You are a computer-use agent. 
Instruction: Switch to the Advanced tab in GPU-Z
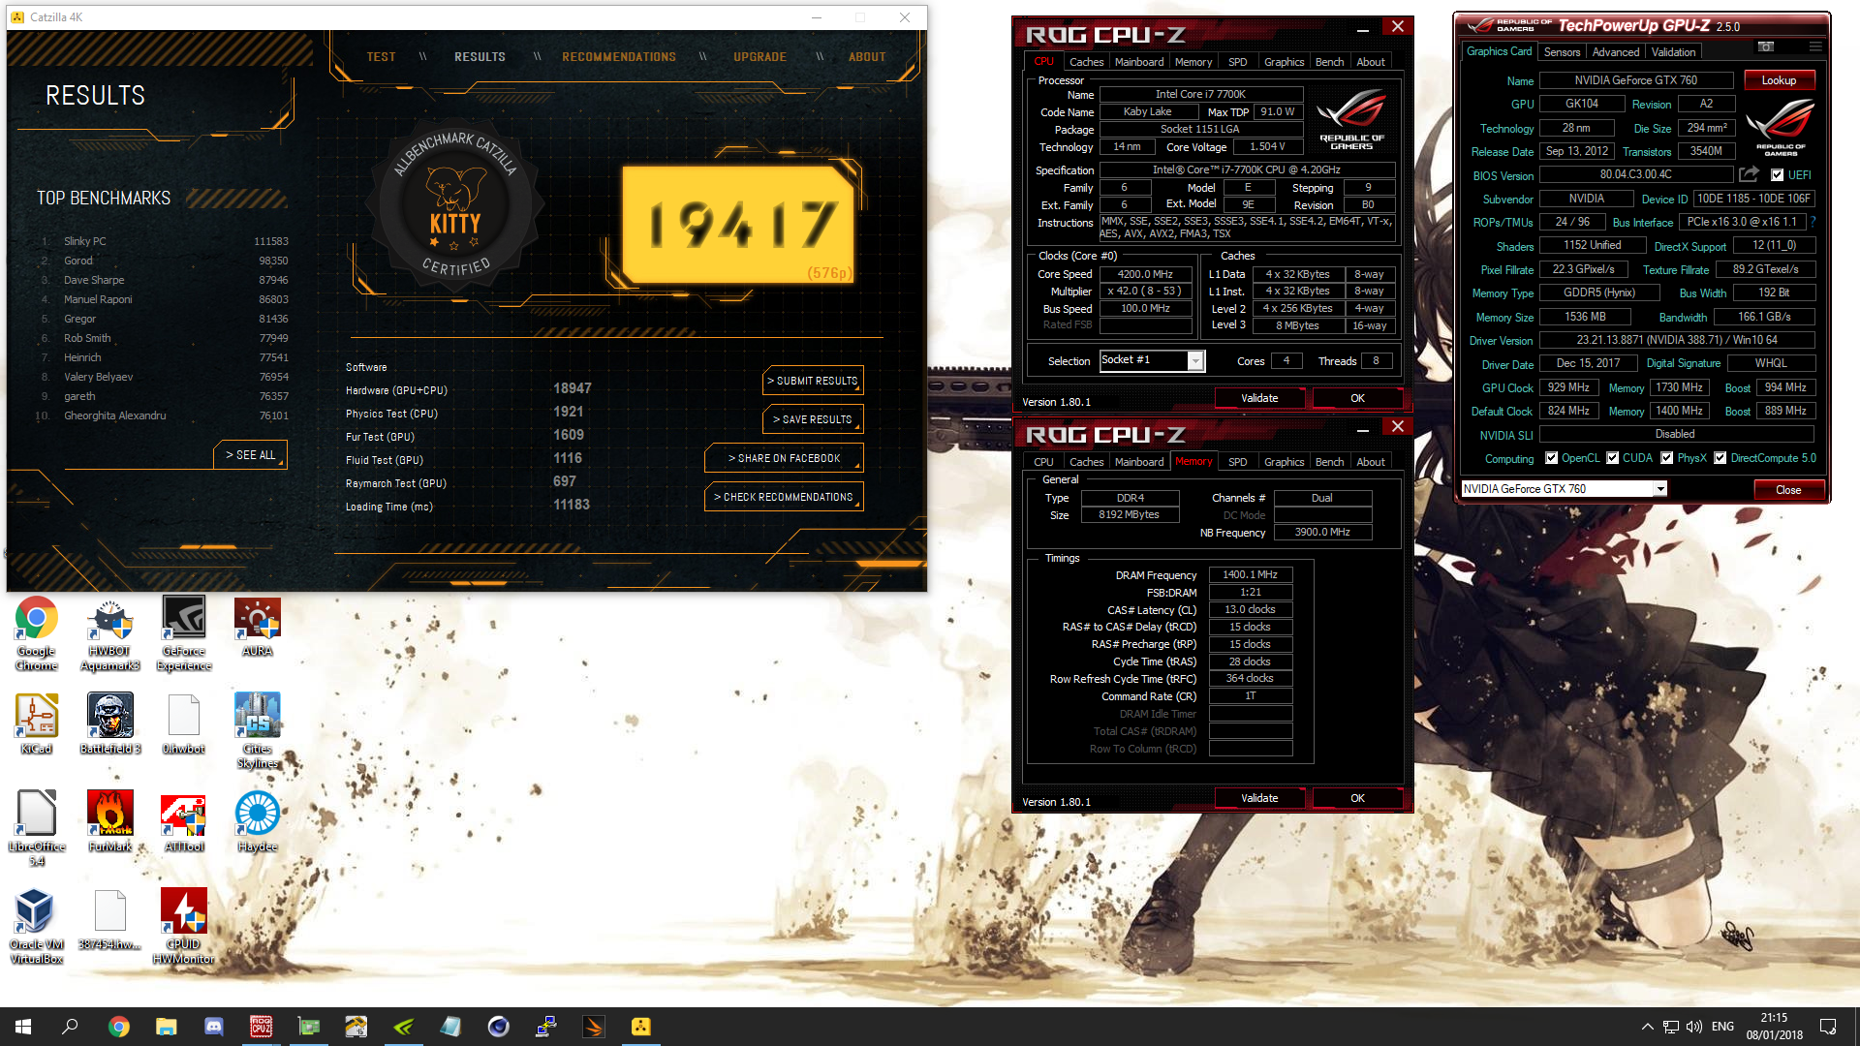[1616, 52]
